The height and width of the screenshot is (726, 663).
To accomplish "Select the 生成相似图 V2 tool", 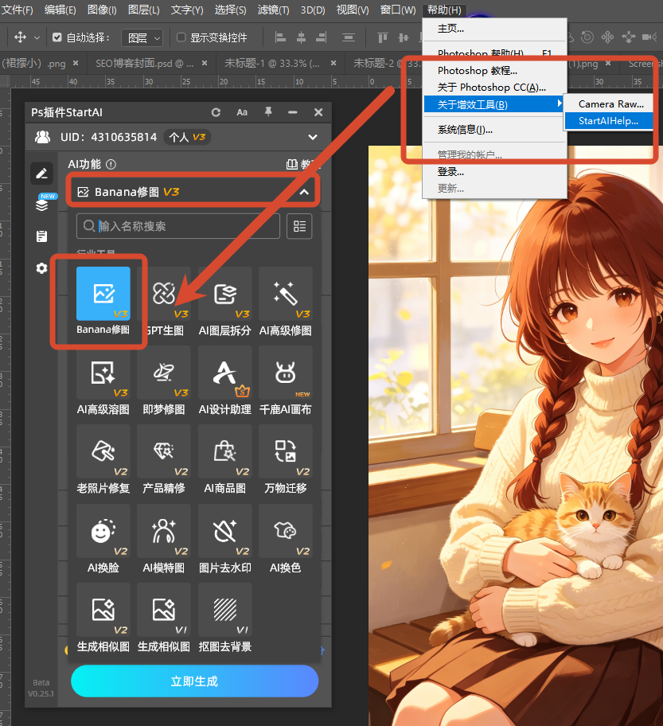I will [x=103, y=610].
